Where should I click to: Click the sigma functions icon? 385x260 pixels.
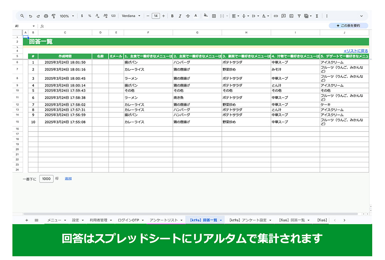click(x=317, y=16)
